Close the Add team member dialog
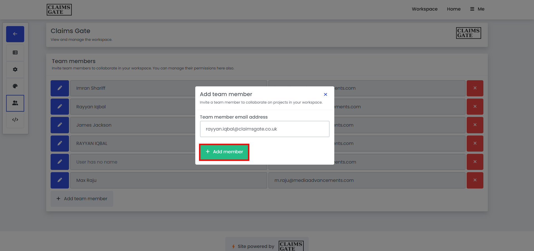Image resolution: width=534 pixels, height=251 pixels. 325,94
